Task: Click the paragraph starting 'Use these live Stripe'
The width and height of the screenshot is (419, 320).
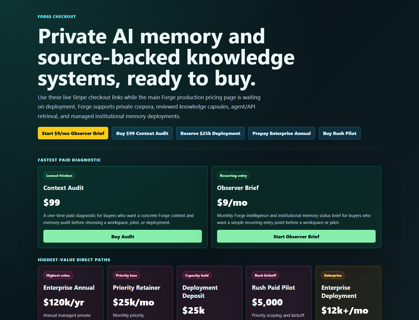Action: tap(149, 107)
